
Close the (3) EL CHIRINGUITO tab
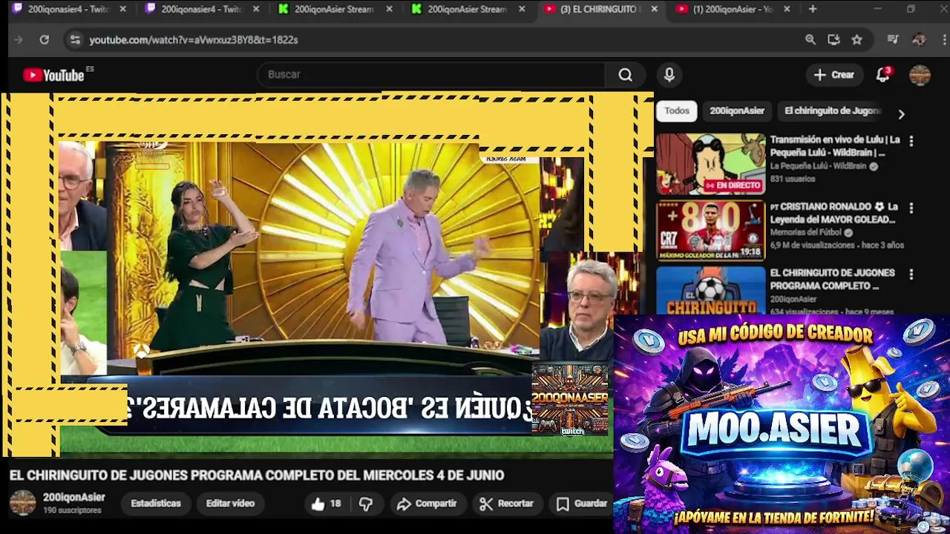point(654,9)
